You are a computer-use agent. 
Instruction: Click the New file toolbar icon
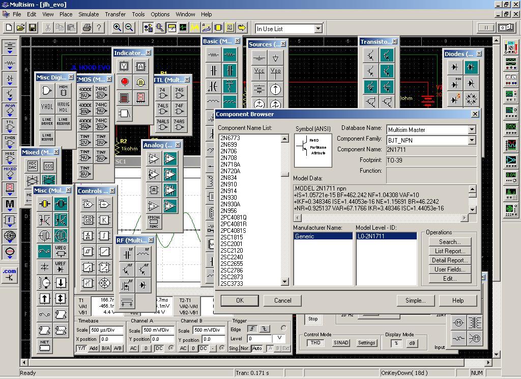tap(9, 28)
